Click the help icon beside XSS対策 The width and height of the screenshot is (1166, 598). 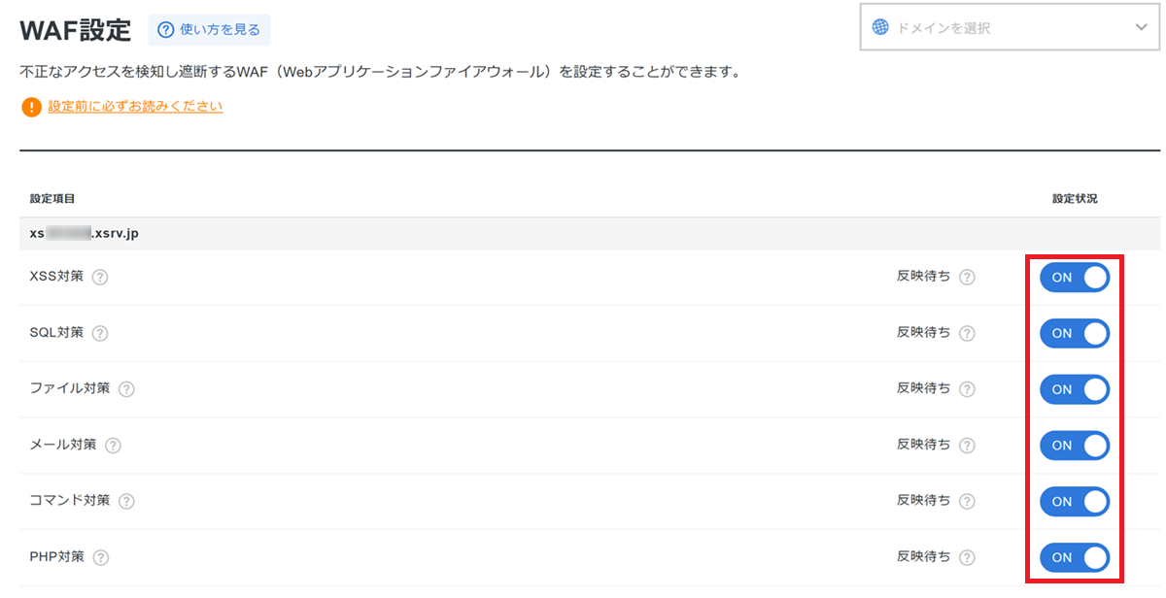[x=99, y=277]
